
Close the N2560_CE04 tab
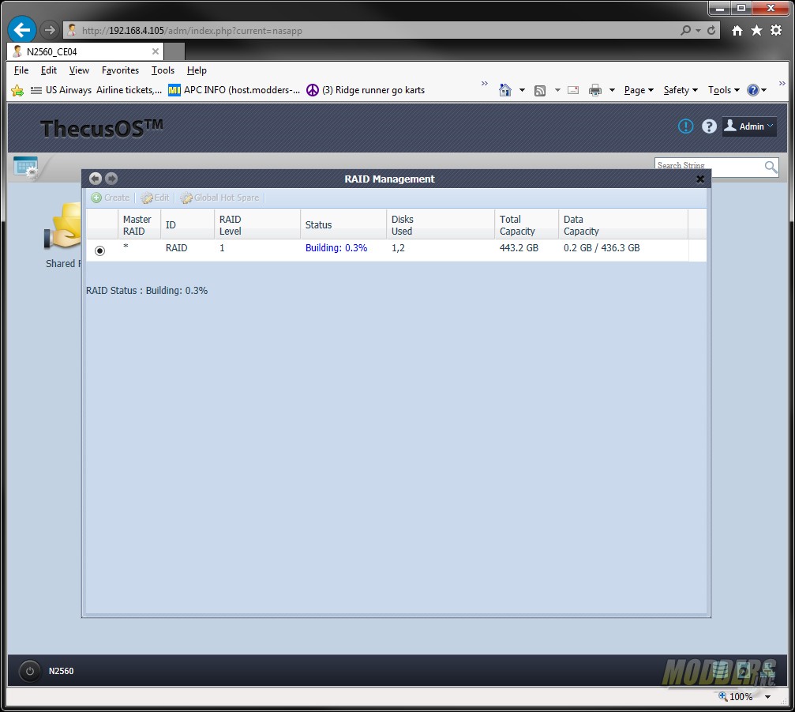point(156,51)
